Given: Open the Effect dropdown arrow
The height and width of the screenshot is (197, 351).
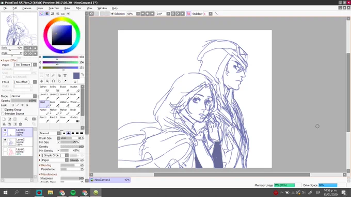Looking at the screenshot, I should click(x=35, y=82).
